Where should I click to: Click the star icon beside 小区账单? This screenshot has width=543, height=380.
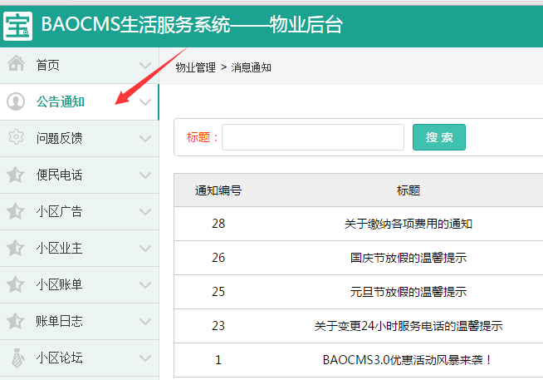coord(15,284)
